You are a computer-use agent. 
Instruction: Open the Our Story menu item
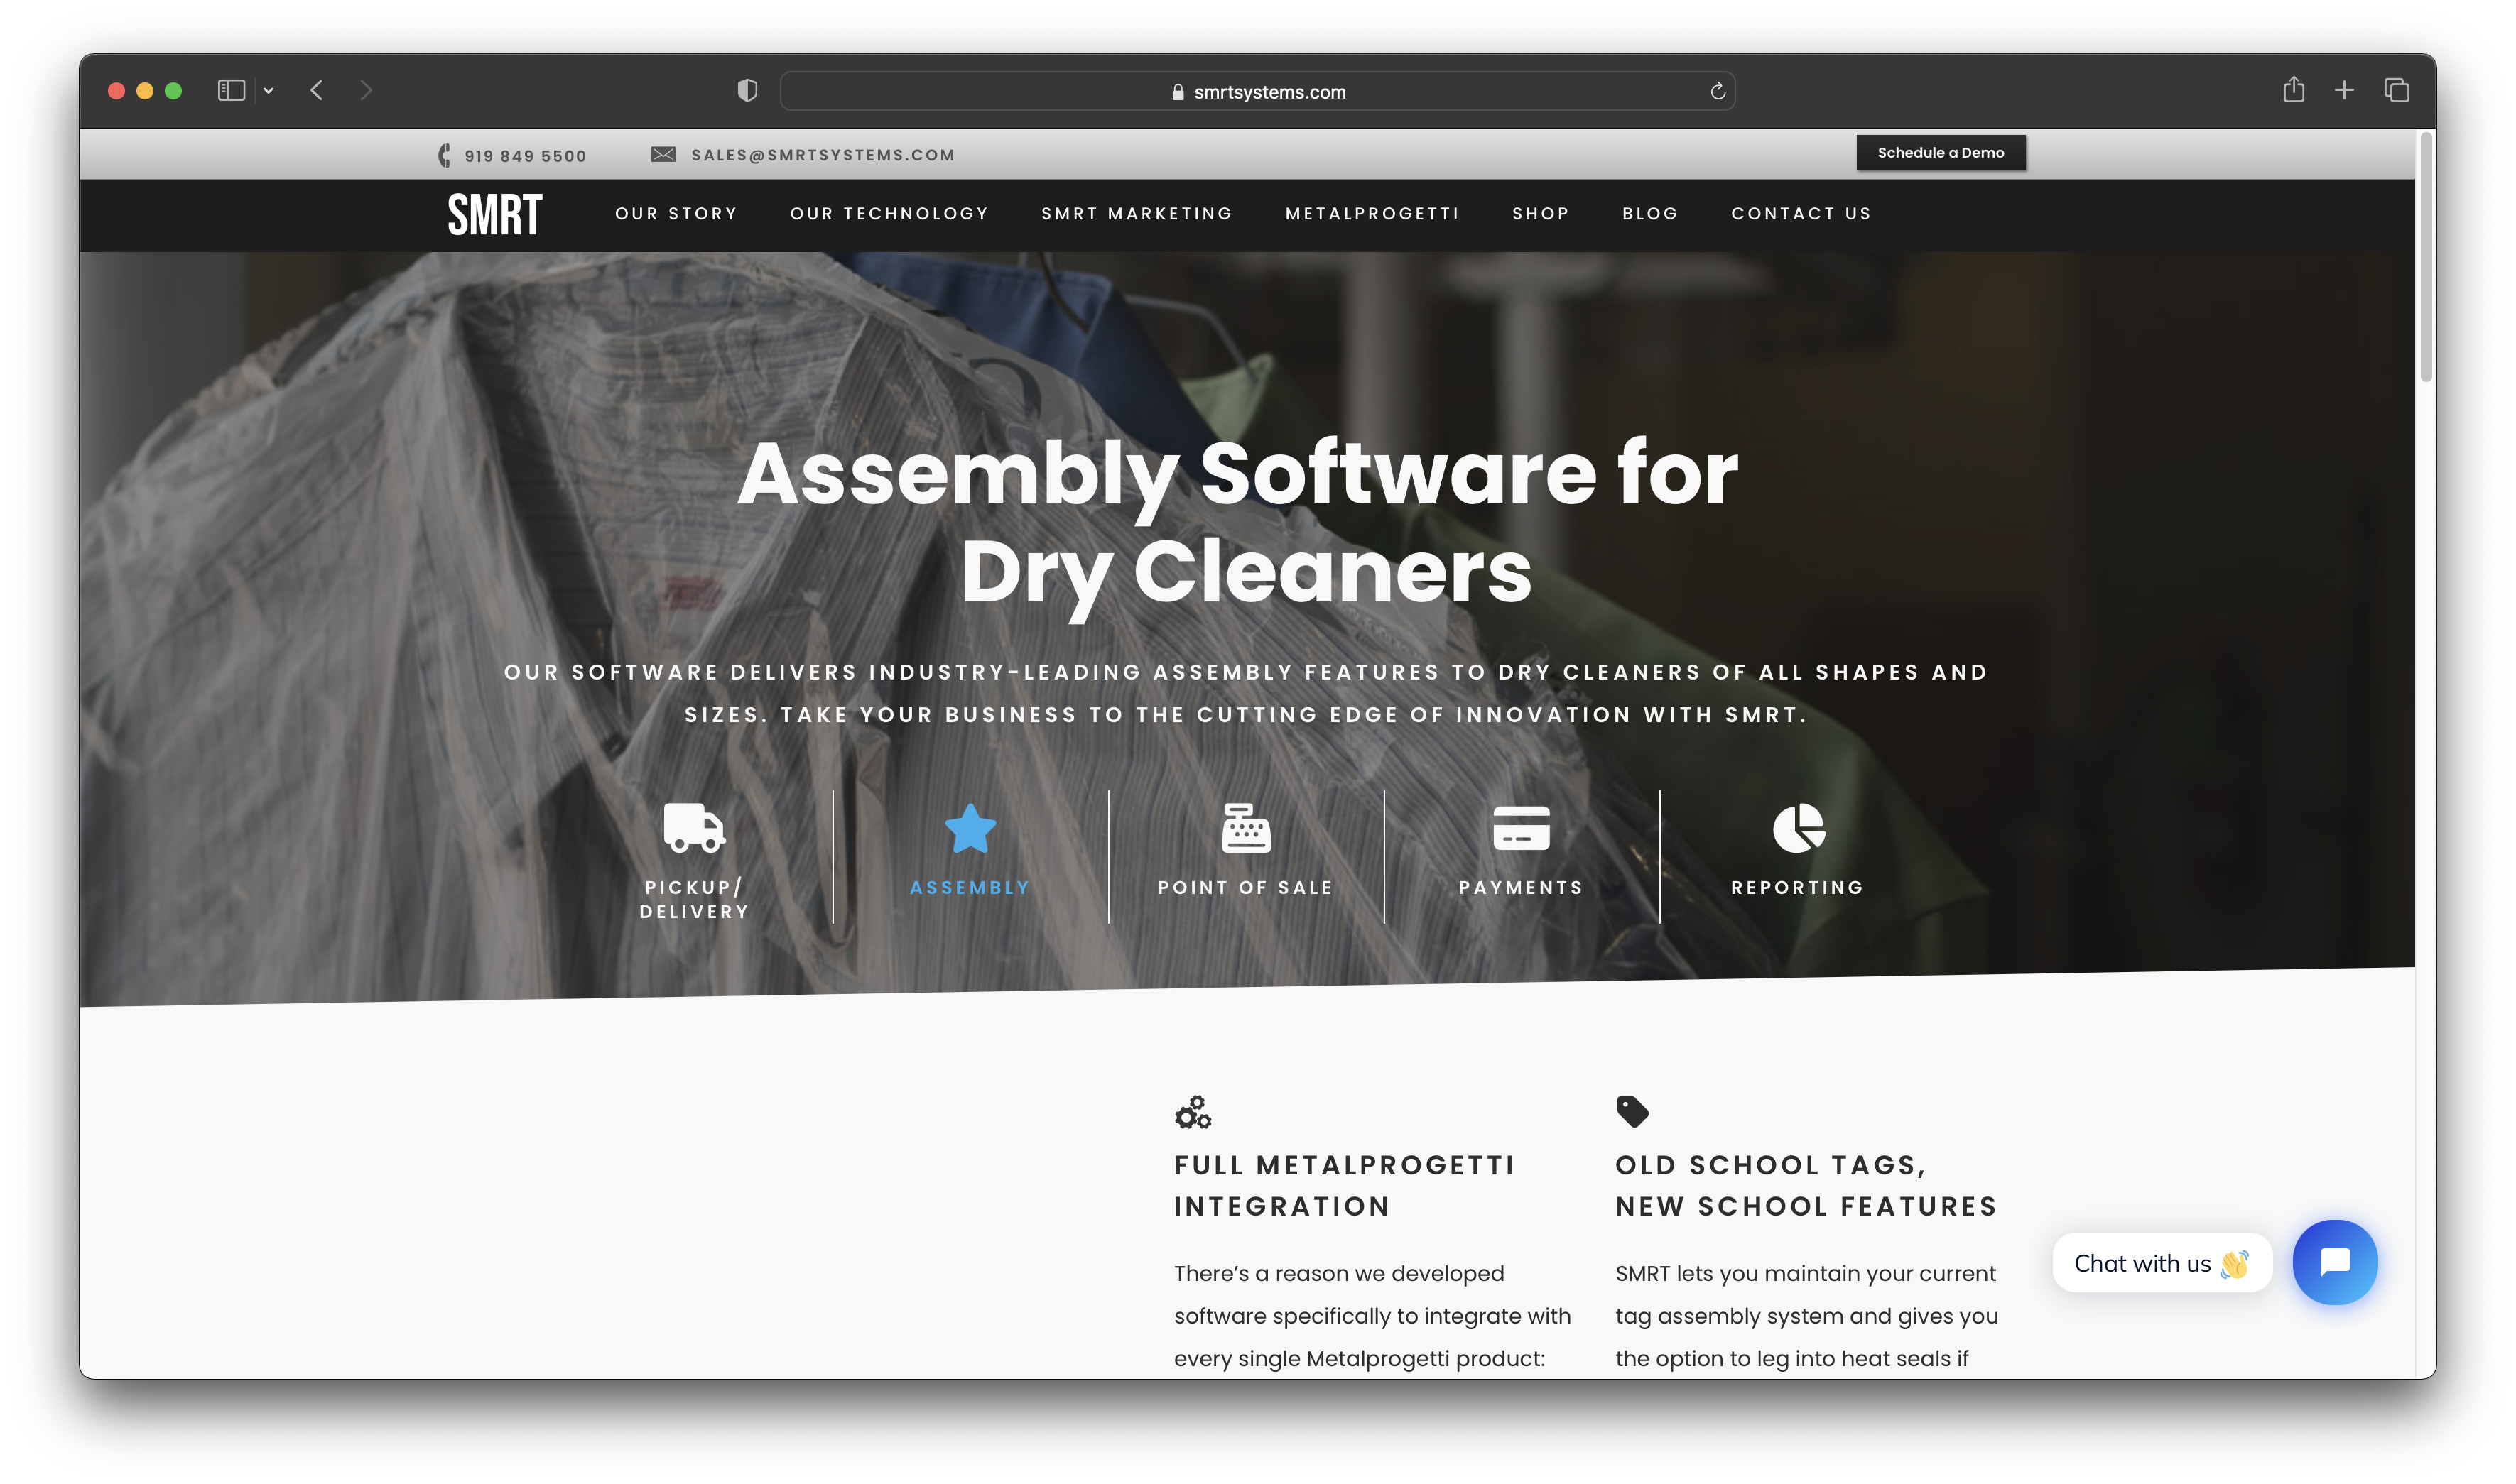pyautogui.click(x=676, y=214)
